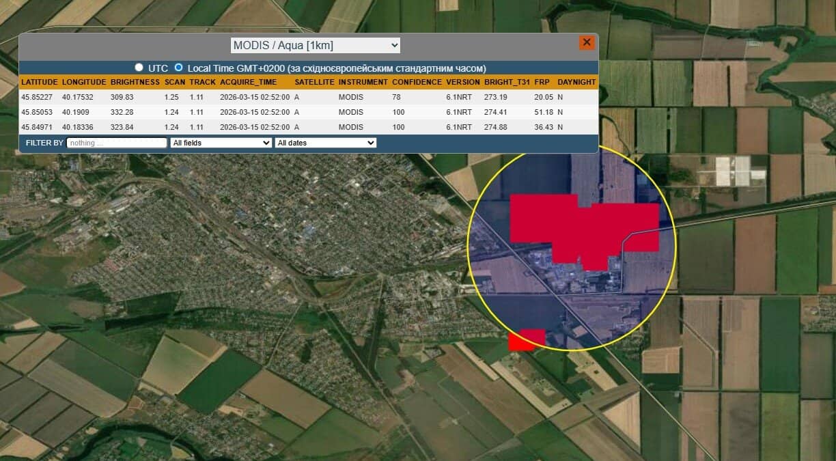Click the DAYNIGHT column header
This screenshot has height=461, width=836.
(x=576, y=82)
